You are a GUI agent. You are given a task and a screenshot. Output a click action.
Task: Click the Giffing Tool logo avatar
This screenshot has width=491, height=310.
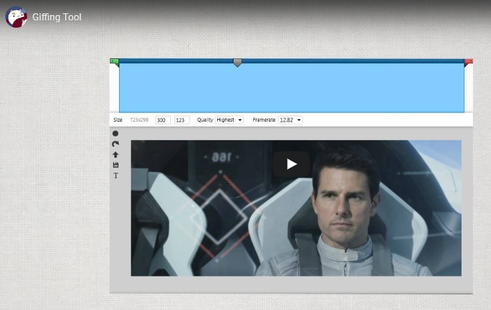click(x=16, y=17)
